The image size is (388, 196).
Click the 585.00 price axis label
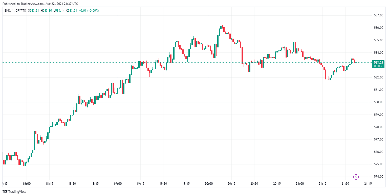[378, 40]
